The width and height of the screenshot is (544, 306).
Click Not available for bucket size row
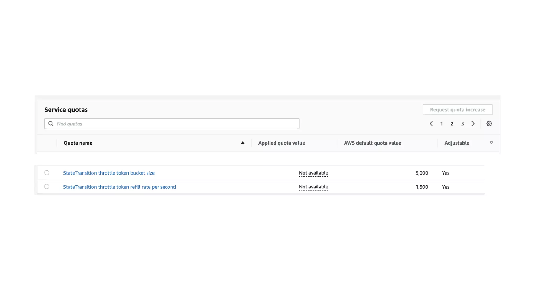(313, 173)
